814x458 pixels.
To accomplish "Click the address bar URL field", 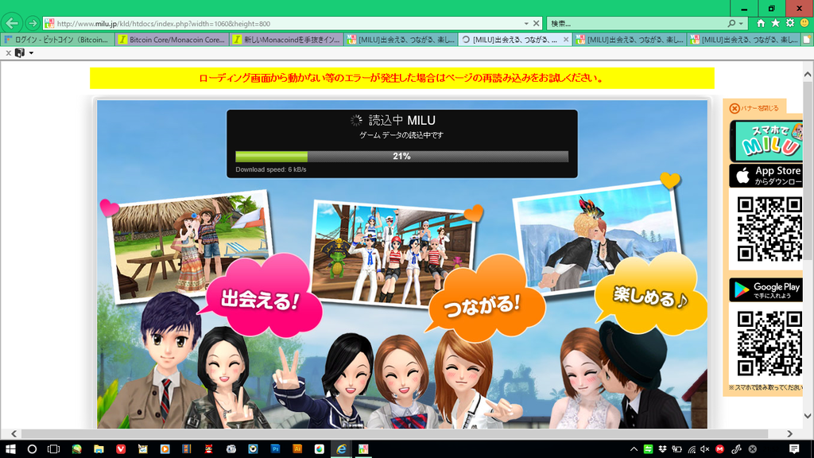I will [286, 23].
